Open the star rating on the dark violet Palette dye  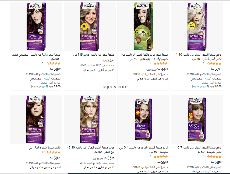53,63
